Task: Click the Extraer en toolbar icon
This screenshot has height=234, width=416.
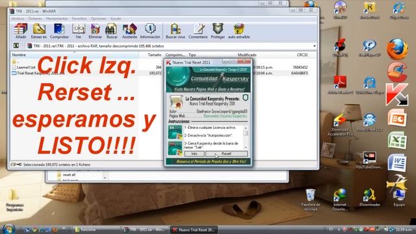Action: pyautogui.click(x=39, y=31)
